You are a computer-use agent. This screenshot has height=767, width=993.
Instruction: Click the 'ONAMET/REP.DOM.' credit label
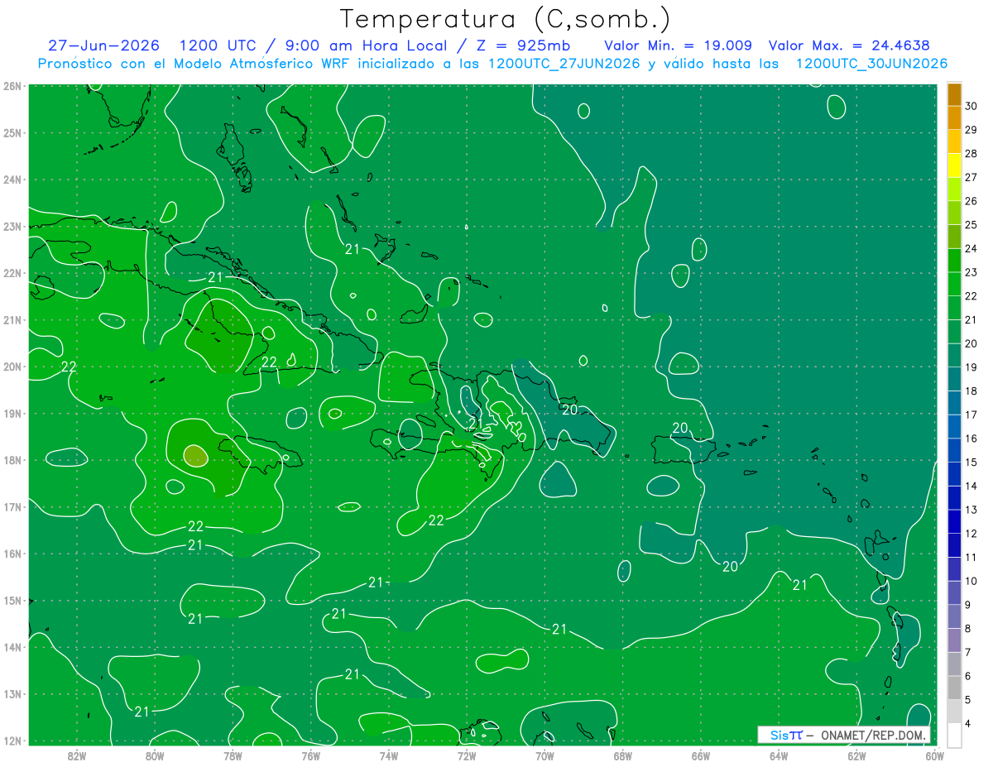coord(875,735)
